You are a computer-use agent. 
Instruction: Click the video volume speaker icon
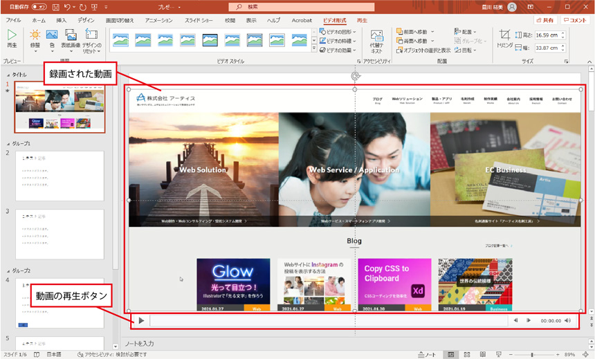[567, 321]
